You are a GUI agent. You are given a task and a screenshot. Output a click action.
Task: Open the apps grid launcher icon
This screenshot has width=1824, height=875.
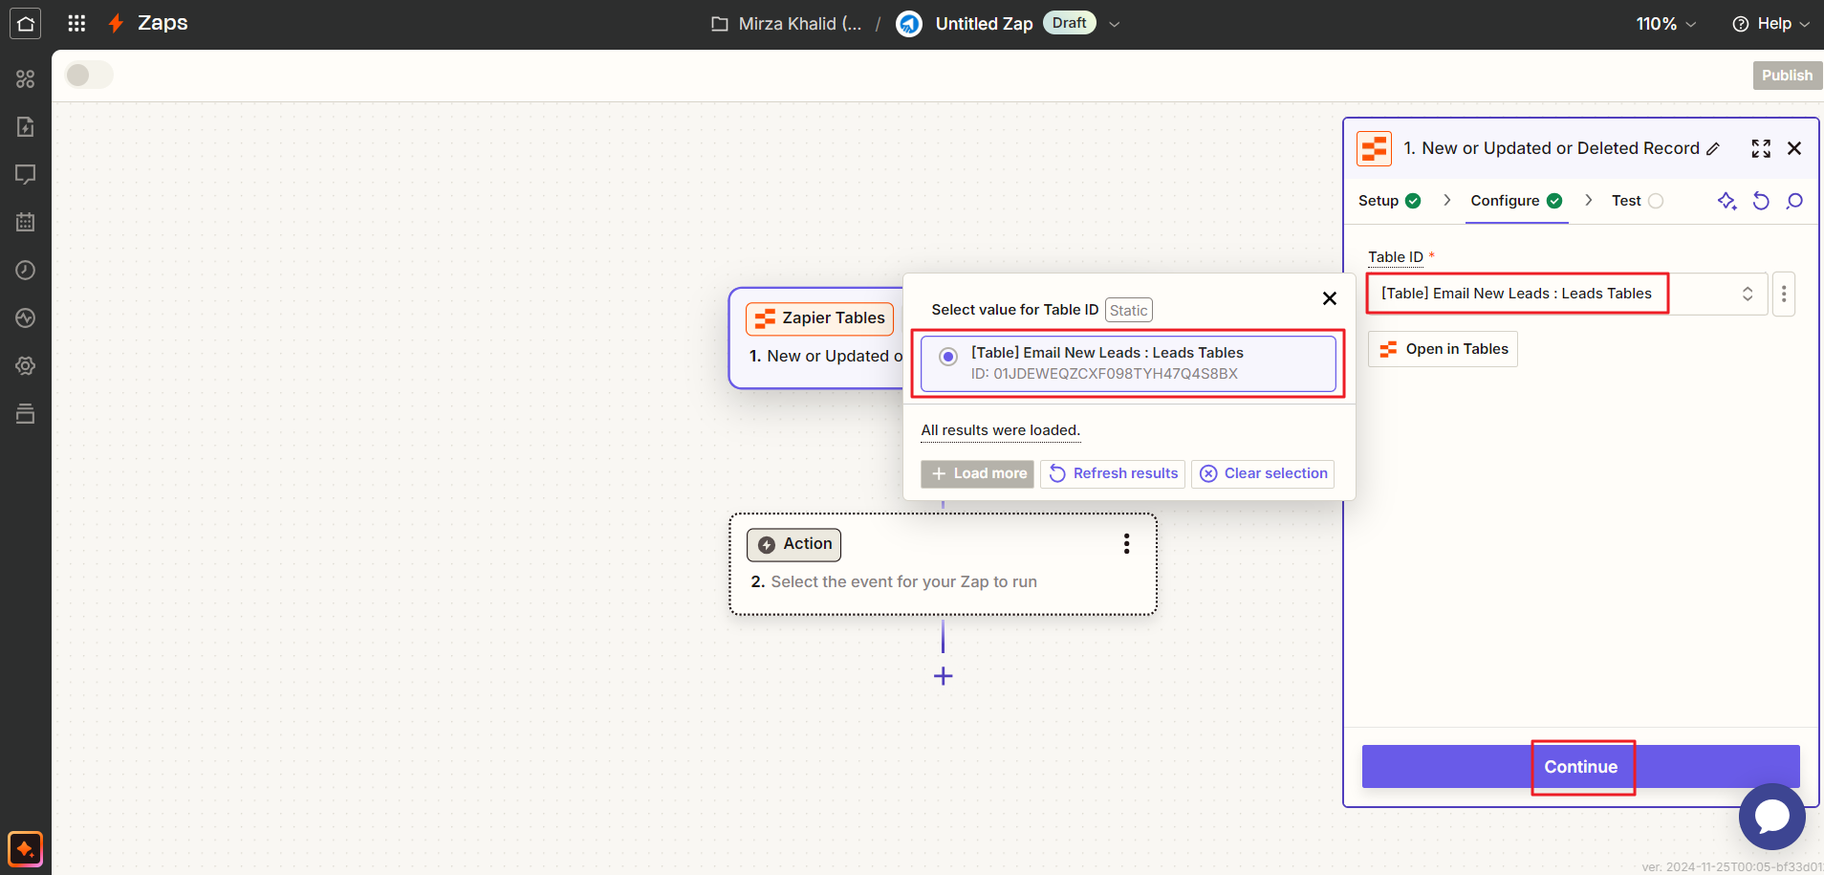tap(76, 24)
